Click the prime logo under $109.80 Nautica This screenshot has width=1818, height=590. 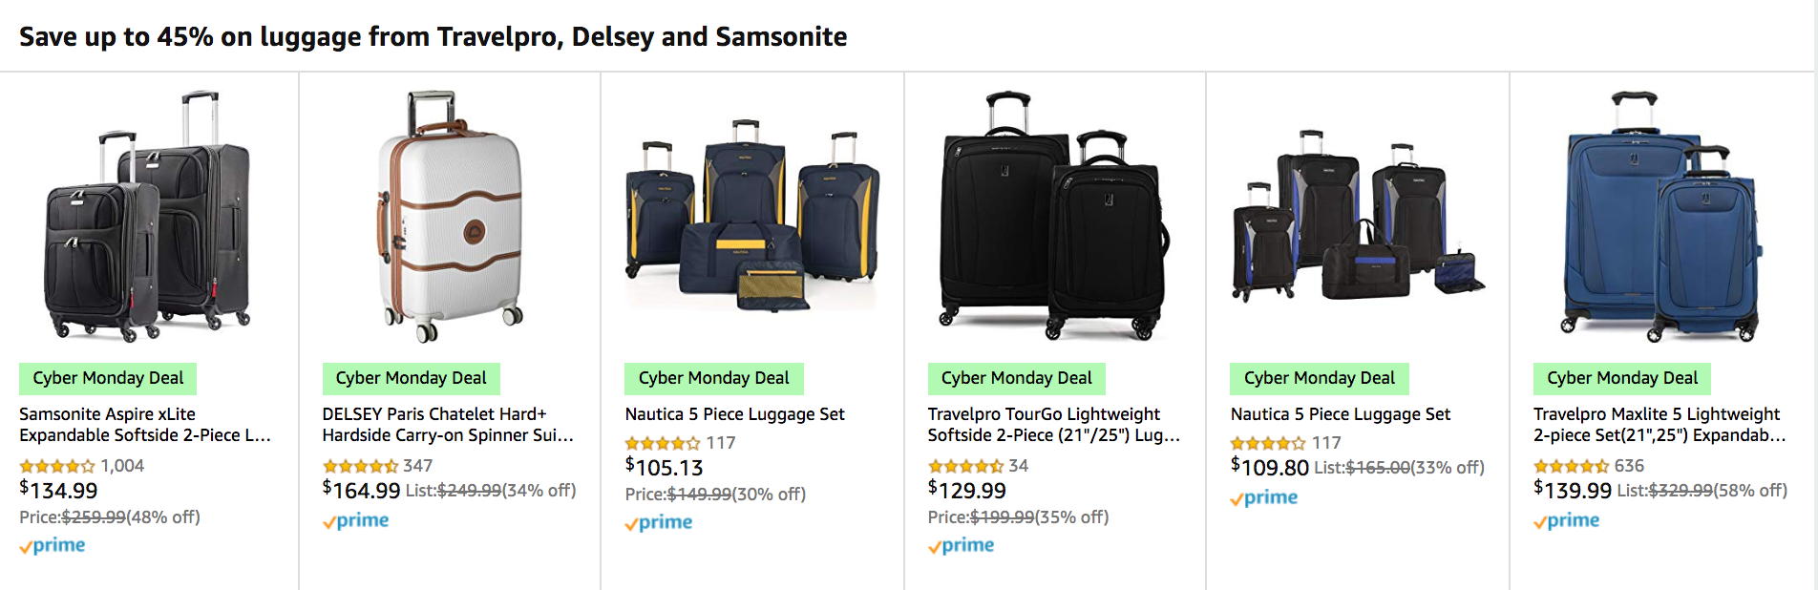pos(1264,498)
